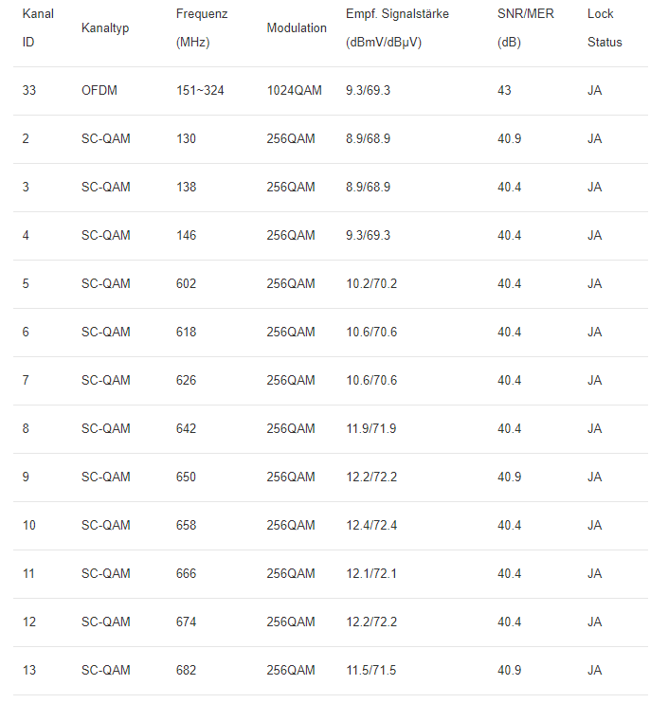The image size is (668, 703).
Task: Click the SNR value 43
Action: [x=504, y=90]
